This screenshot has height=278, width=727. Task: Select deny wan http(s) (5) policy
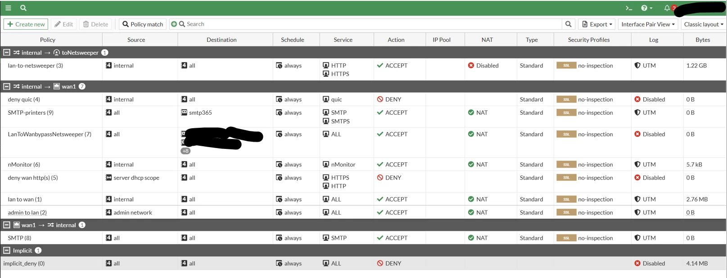point(33,178)
